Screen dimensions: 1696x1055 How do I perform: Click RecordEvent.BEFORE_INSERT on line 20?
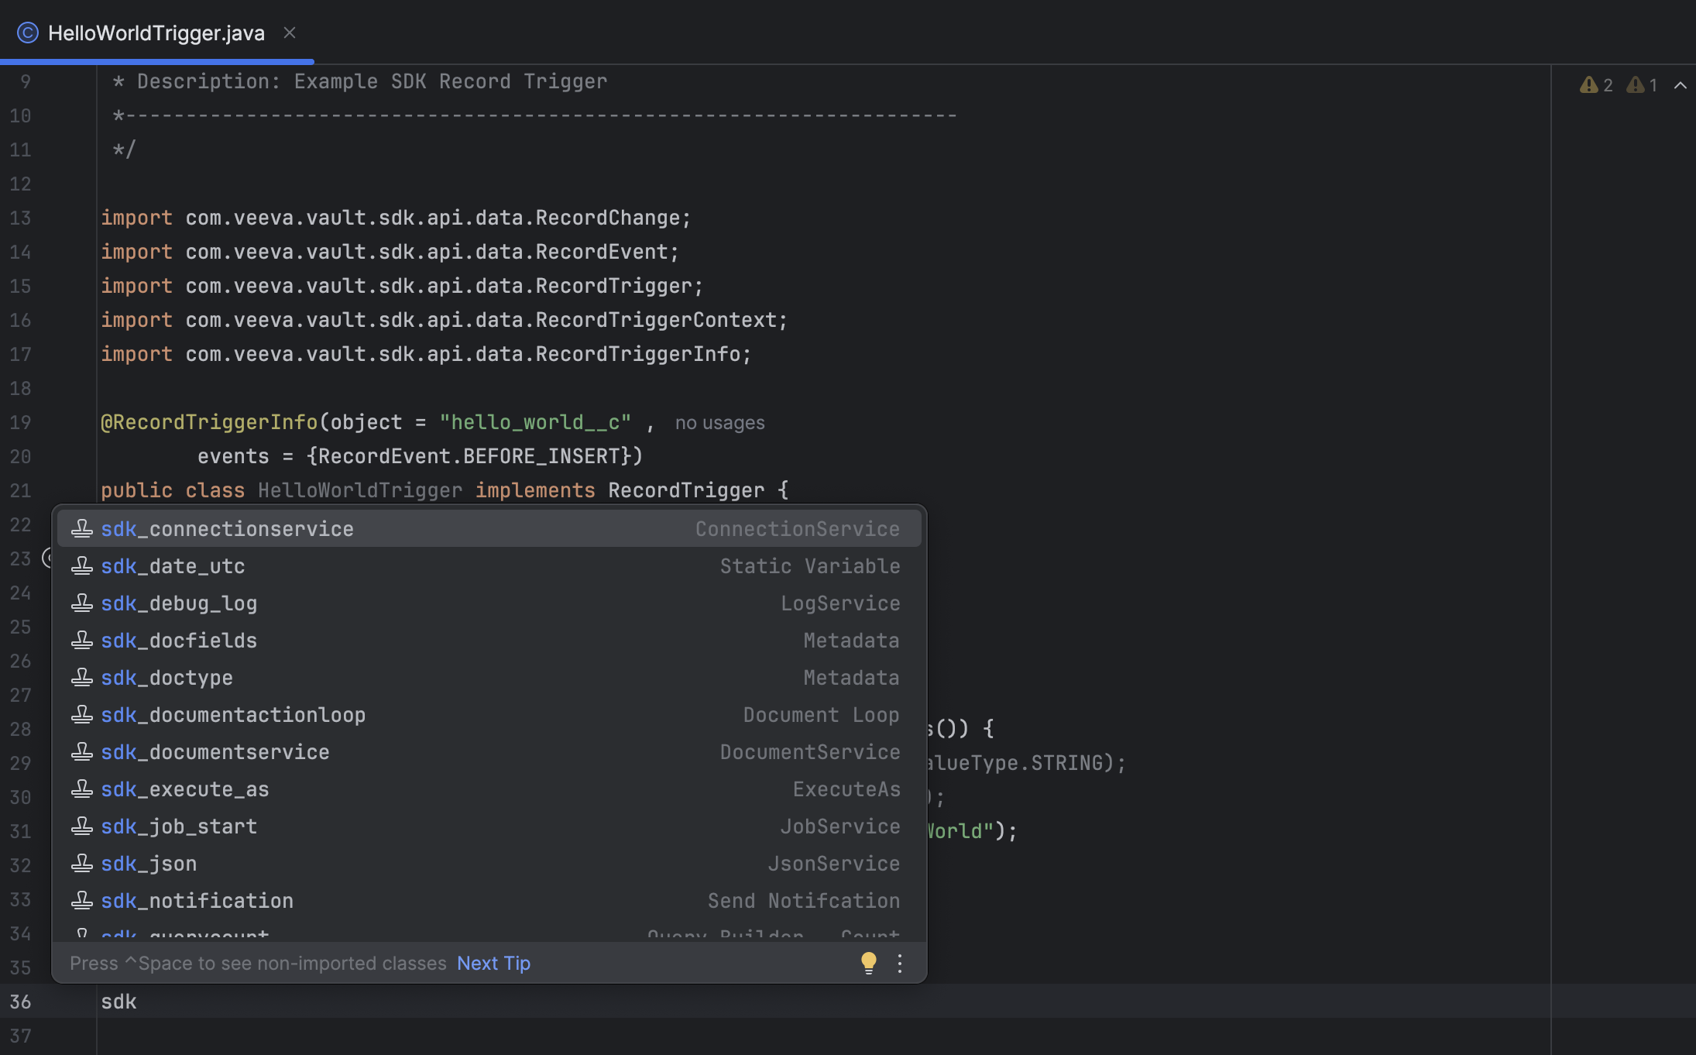click(x=470, y=456)
